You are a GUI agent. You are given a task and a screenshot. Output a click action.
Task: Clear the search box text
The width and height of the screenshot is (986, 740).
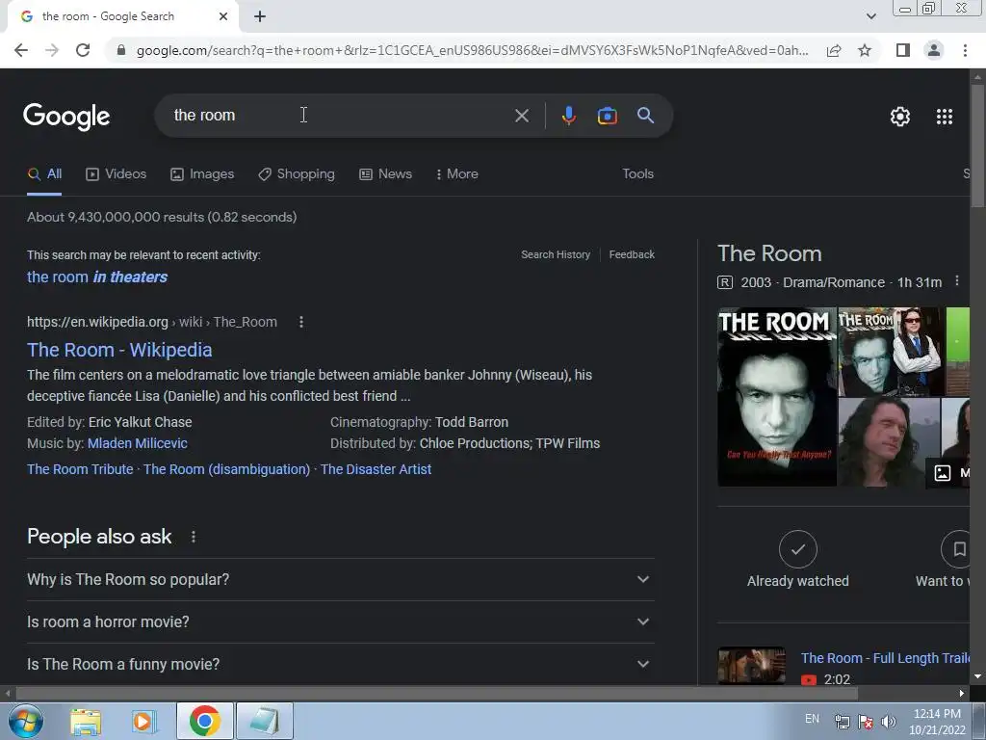[x=521, y=116]
